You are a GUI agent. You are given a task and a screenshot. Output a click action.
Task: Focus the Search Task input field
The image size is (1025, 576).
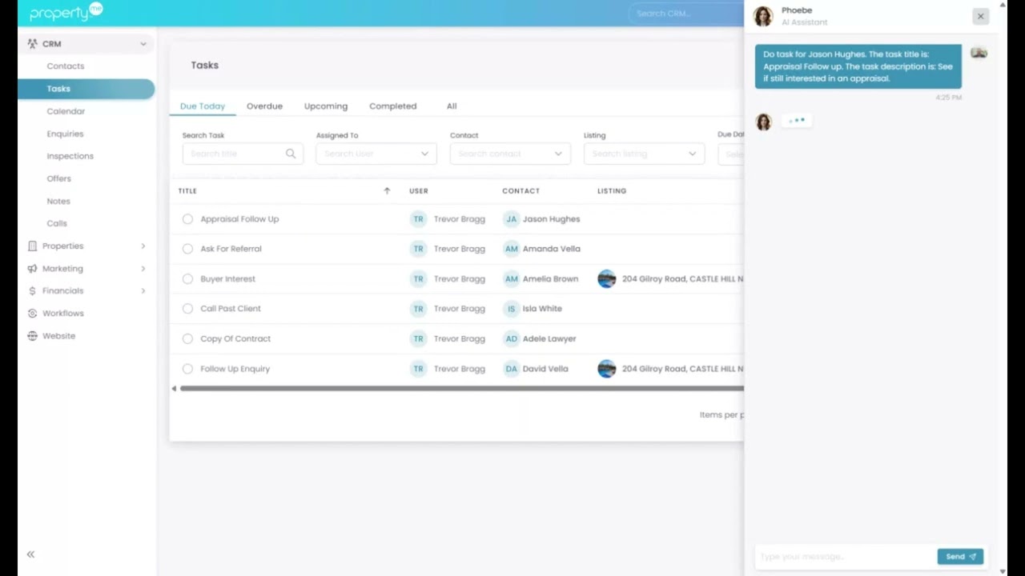[x=243, y=154]
